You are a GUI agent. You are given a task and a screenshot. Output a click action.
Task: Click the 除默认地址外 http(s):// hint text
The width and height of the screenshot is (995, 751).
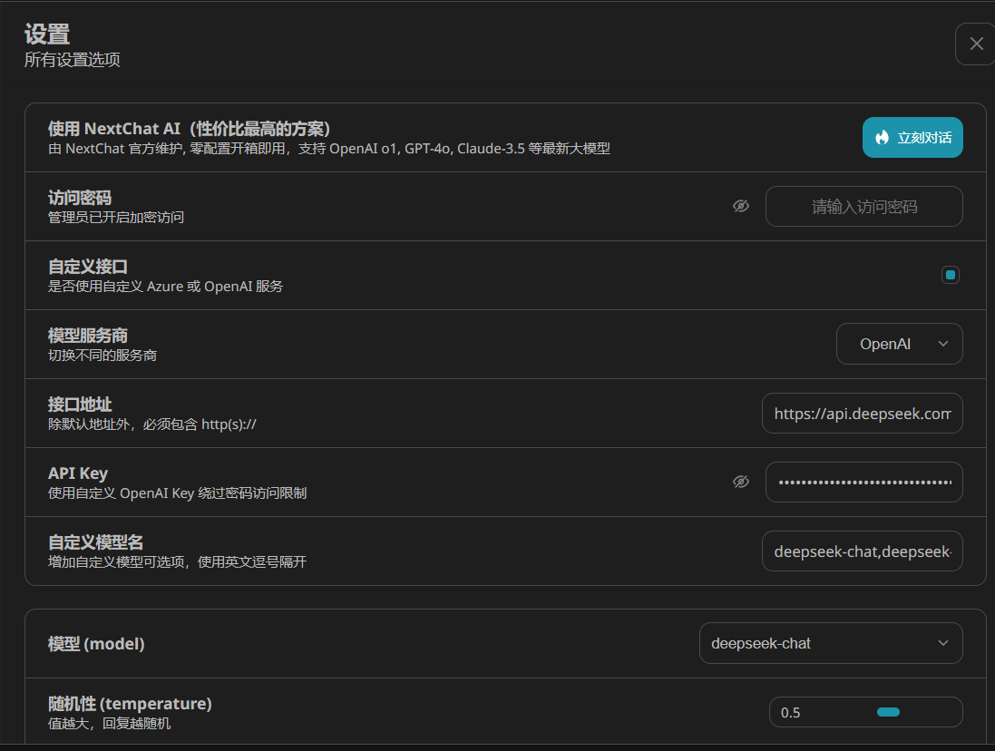tap(152, 424)
